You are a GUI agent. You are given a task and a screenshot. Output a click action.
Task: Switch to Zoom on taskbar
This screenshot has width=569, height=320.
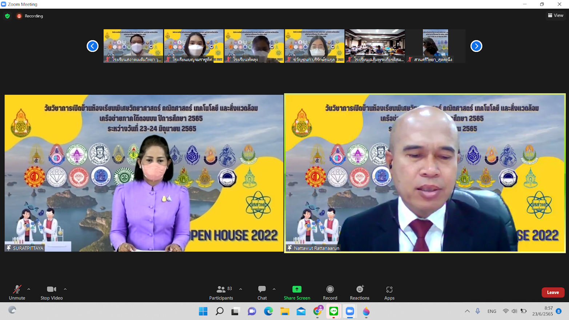pyautogui.click(x=350, y=311)
